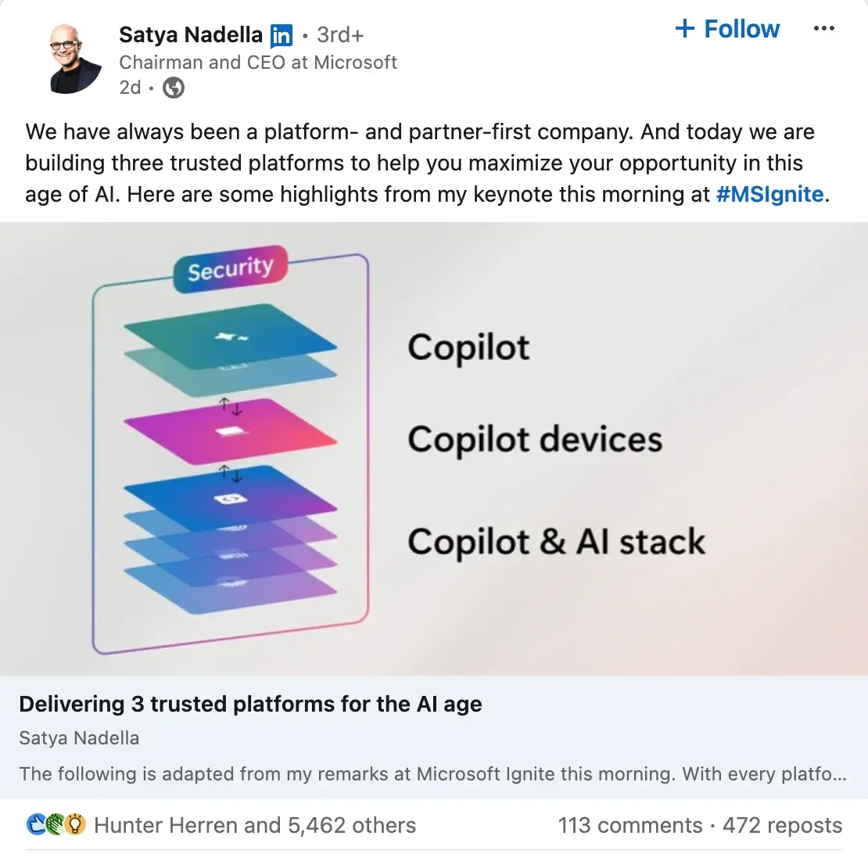Open the article titled Delivering 3 trusted platforms
This screenshot has height=868, width=868.
pyautogui.click(x=250, y=704)
